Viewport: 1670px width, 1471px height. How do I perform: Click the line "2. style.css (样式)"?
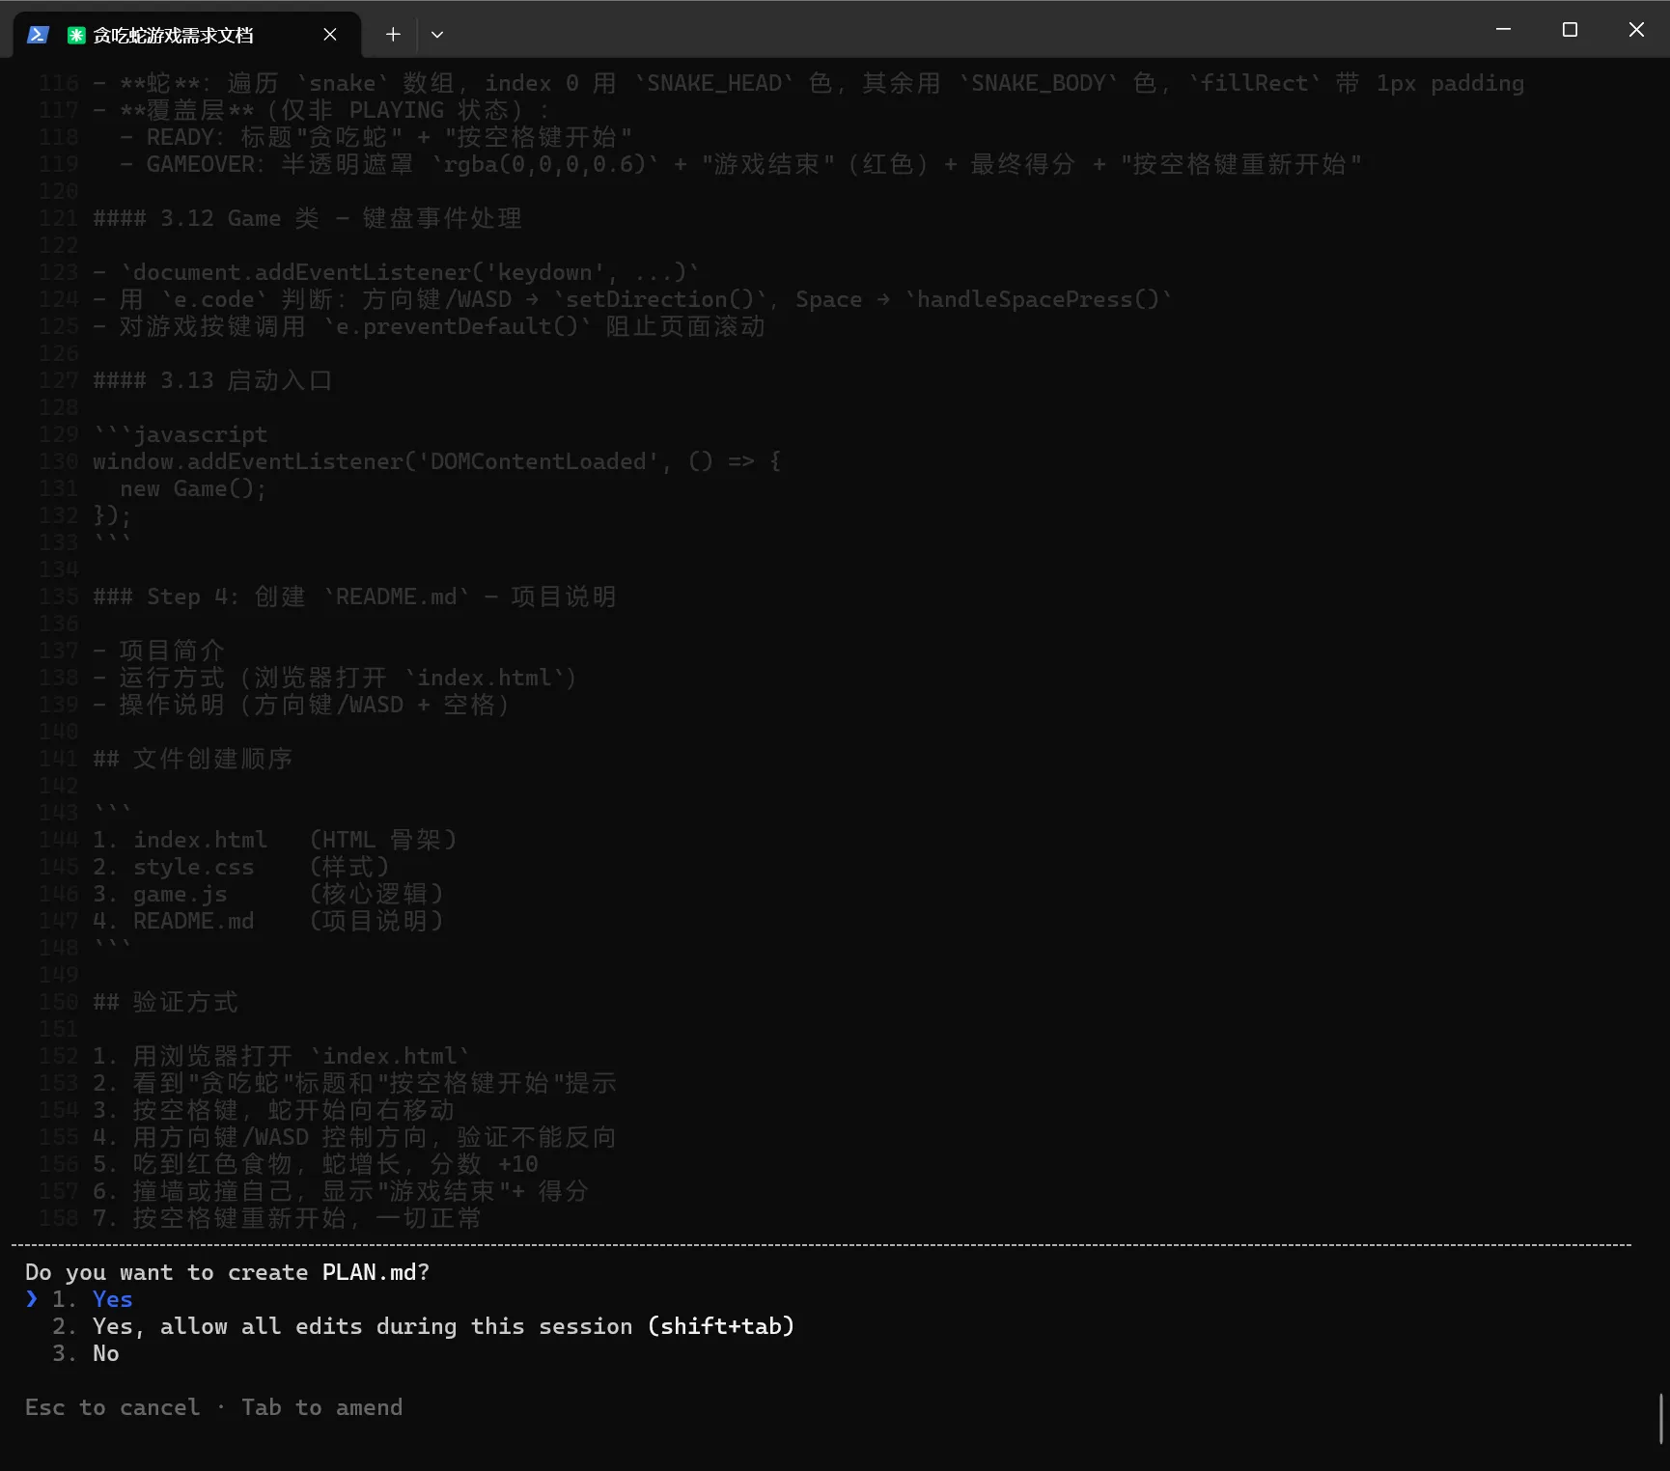[240, 867]
